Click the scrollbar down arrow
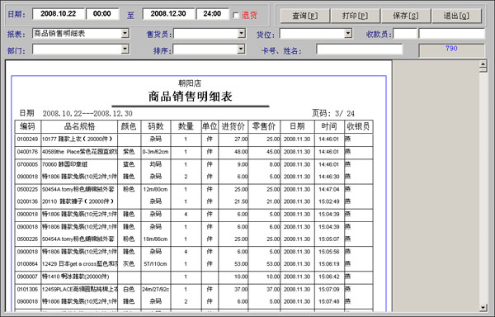 pyautogui.click(x=483, y=307)
